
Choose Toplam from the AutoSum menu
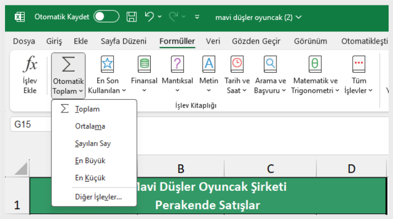pyautogui.click(x=94, y=109)
